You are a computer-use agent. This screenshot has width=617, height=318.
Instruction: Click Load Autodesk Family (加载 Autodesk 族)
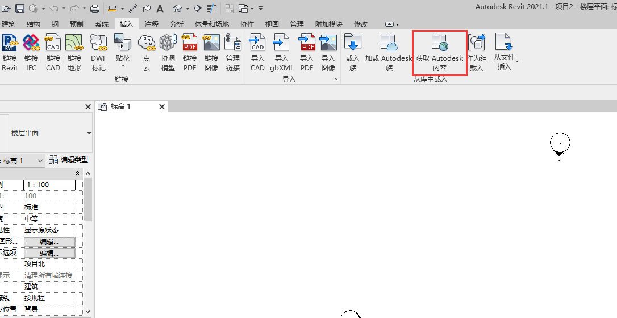coord(389,52)
